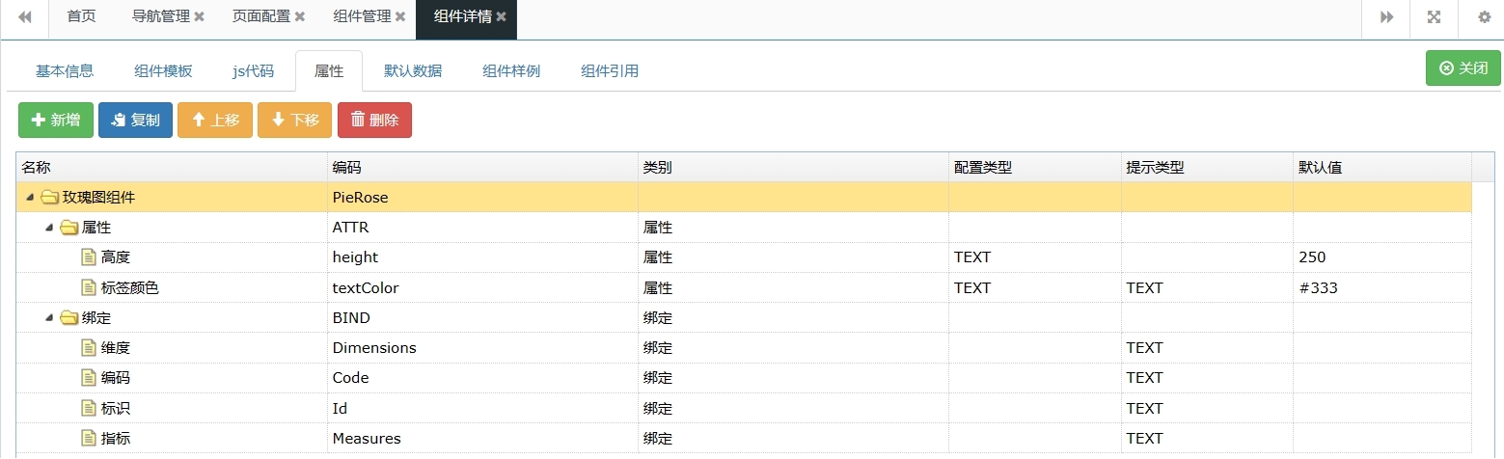Click the file icon next to 维度

pyautogui.click(x=88, y=348)
